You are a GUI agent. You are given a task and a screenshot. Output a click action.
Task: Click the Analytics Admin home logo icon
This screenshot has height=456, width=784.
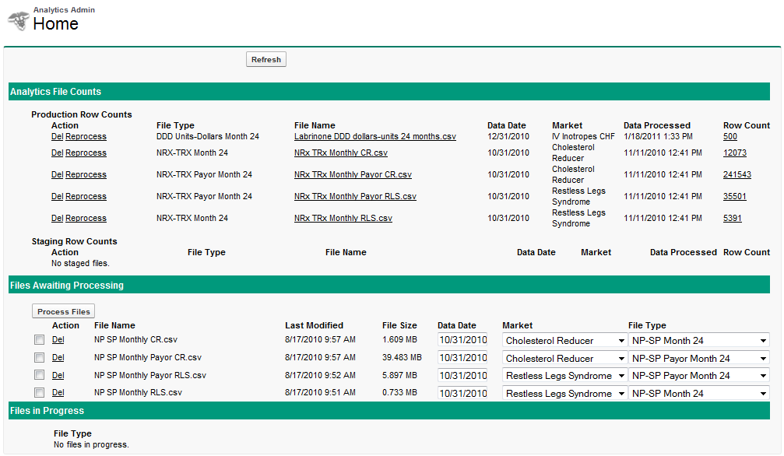(x=19, y=21)
